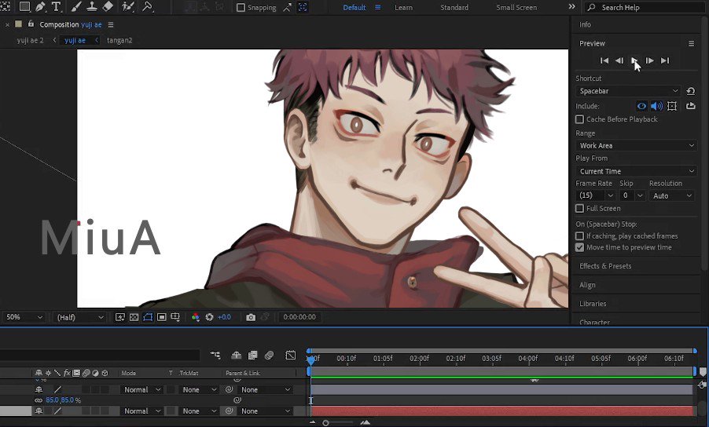Enable the Snapping checkbox
Viewport: 709px width, 427px height.
(x=241, y=8)
